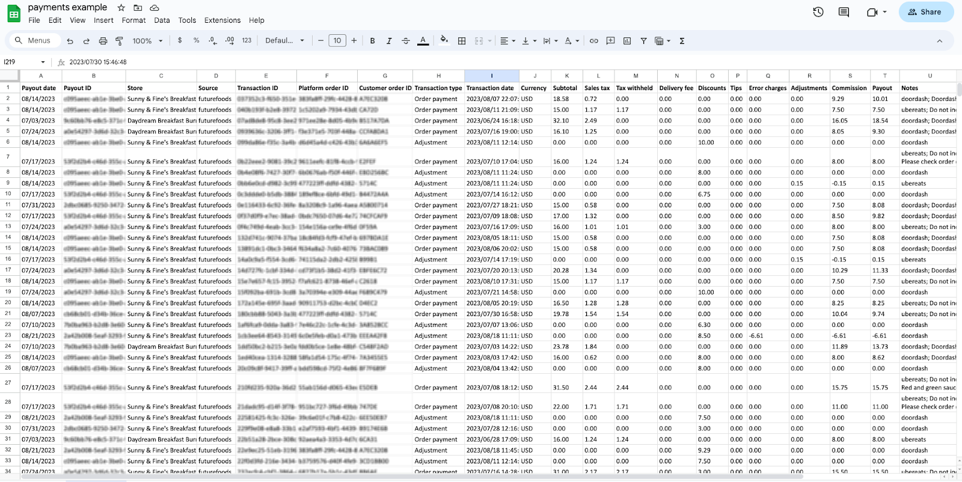Open the Format menu
962x482 pixels.
pos(133,20)
